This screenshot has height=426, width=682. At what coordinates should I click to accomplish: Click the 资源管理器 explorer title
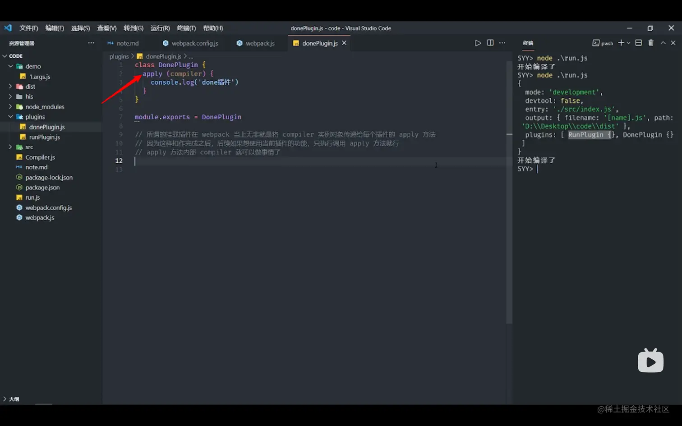tap(22, 43)
